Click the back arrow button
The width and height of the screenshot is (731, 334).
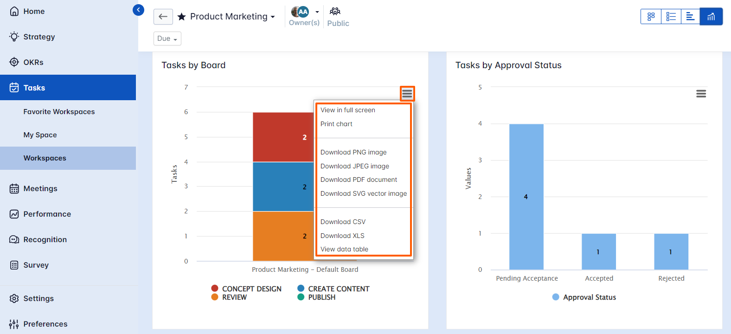[163, 16]
